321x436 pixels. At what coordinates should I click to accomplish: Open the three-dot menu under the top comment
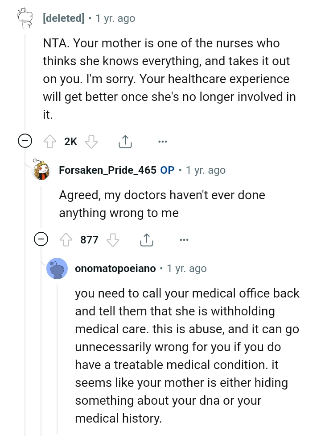tap(162, 141)
